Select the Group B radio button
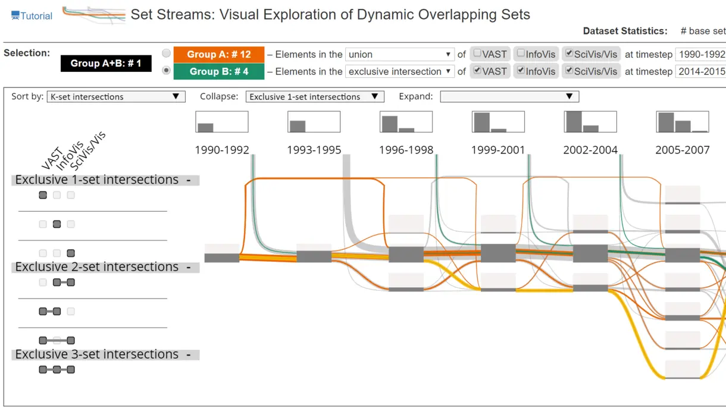 tap(166, 71)
